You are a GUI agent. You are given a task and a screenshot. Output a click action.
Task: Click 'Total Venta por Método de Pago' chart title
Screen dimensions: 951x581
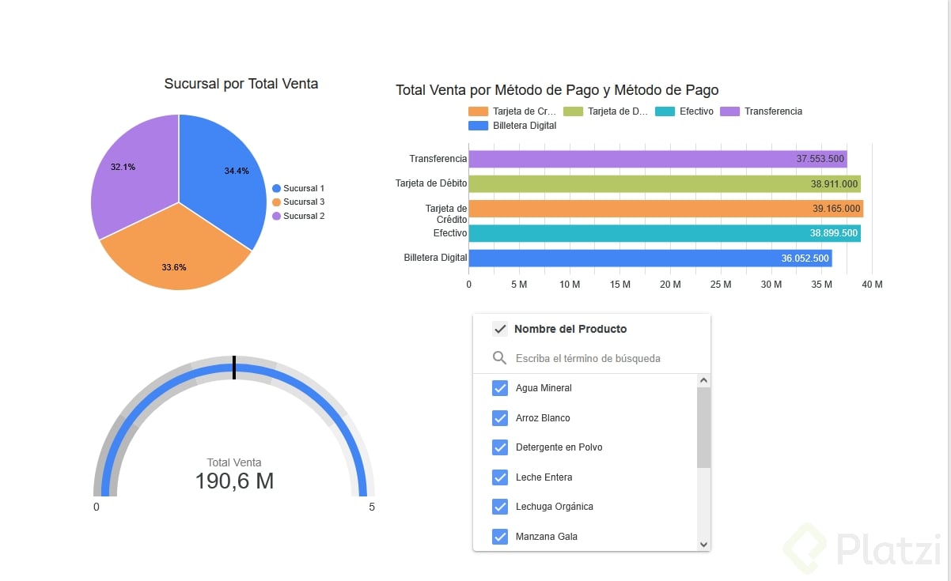pos(557,90)
